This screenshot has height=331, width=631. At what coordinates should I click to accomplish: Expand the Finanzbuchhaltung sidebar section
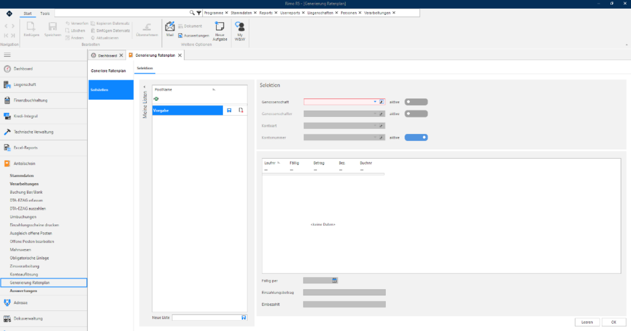[x=44, y=100]
